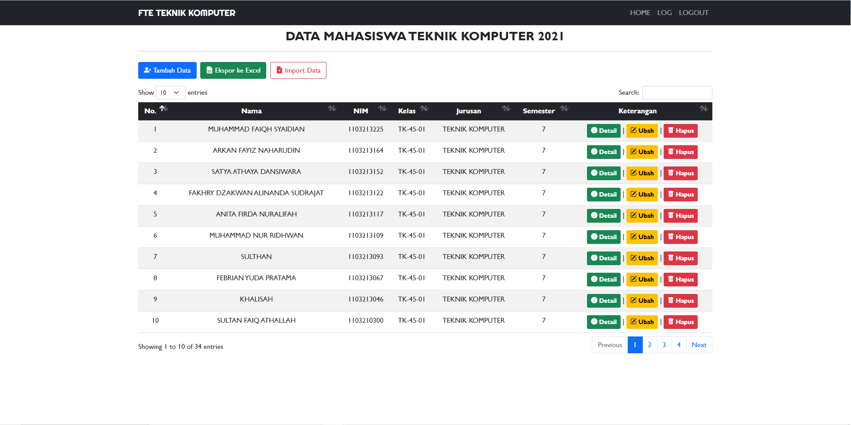Image resolution: width=851 pixels, height=425 pixels.
Task: Click LOGOUT in the navbar
Action: point(693,13)
